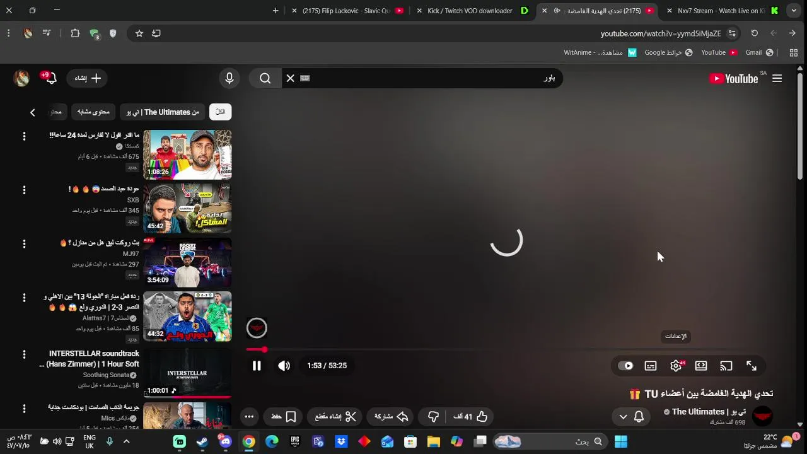Toggle subtitles/captions in the player
The width and height of the screenshot is (807, 454).
tap(651, 366)
